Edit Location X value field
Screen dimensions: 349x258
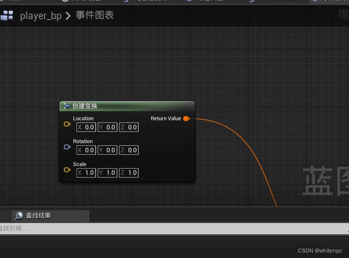[86, 127]
